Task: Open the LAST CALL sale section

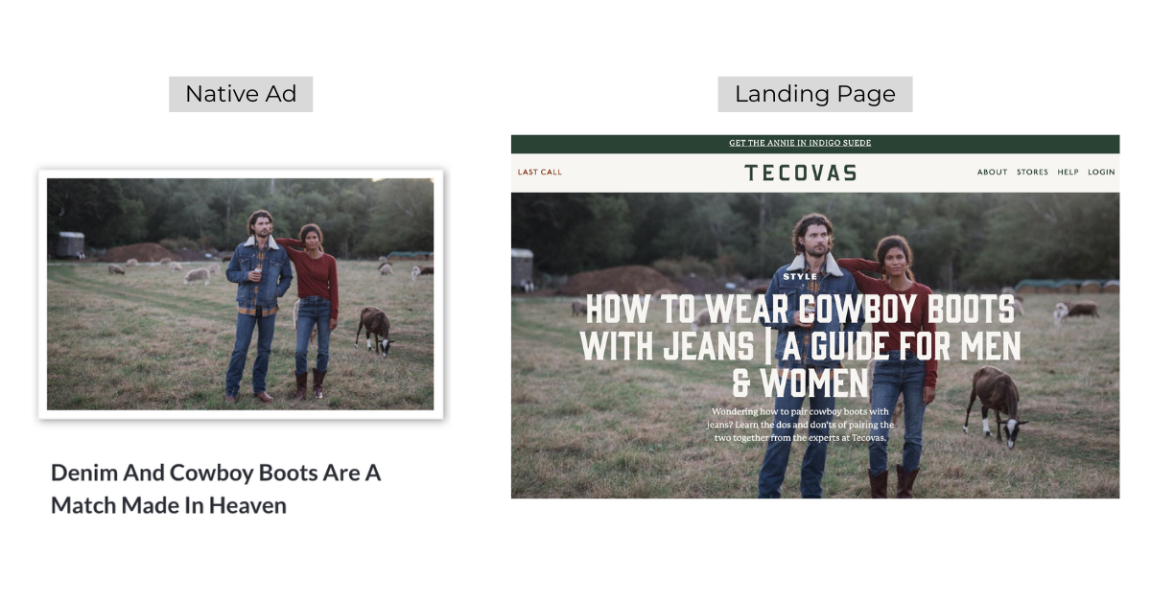Action: pos(538,173)
